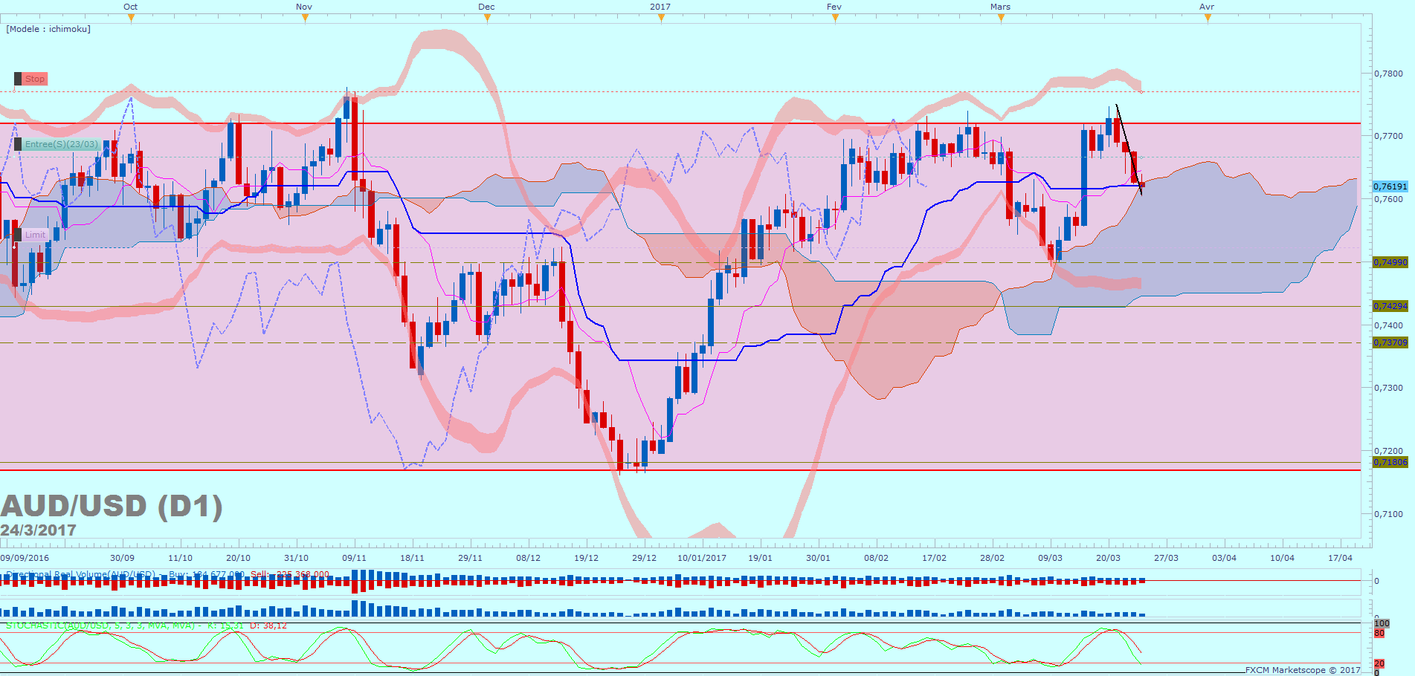
Task: Click the 0,7400 price axis label
Action: 1388,325
